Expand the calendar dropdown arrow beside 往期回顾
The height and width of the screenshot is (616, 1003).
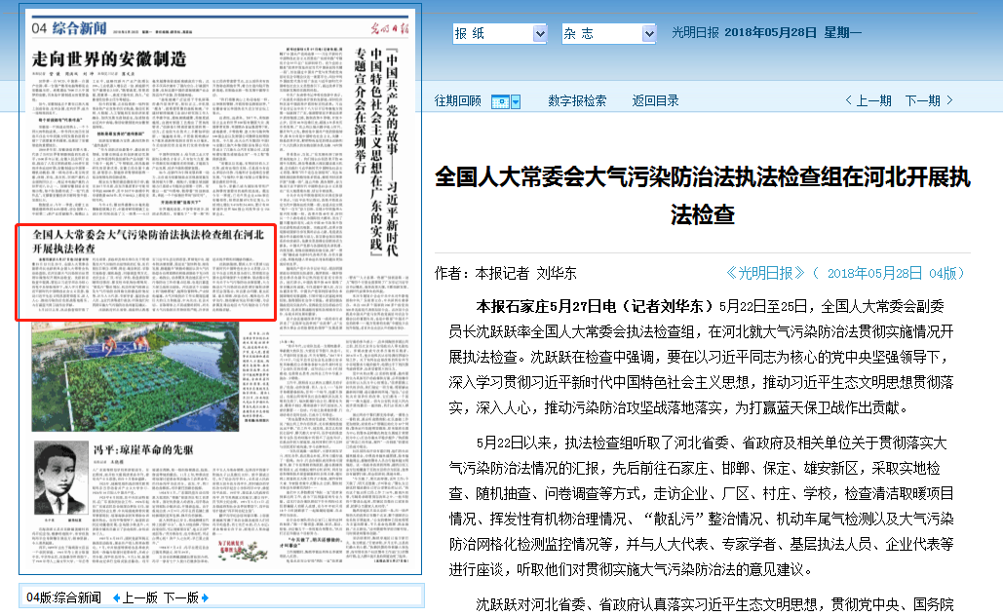[x=516, y=101]
